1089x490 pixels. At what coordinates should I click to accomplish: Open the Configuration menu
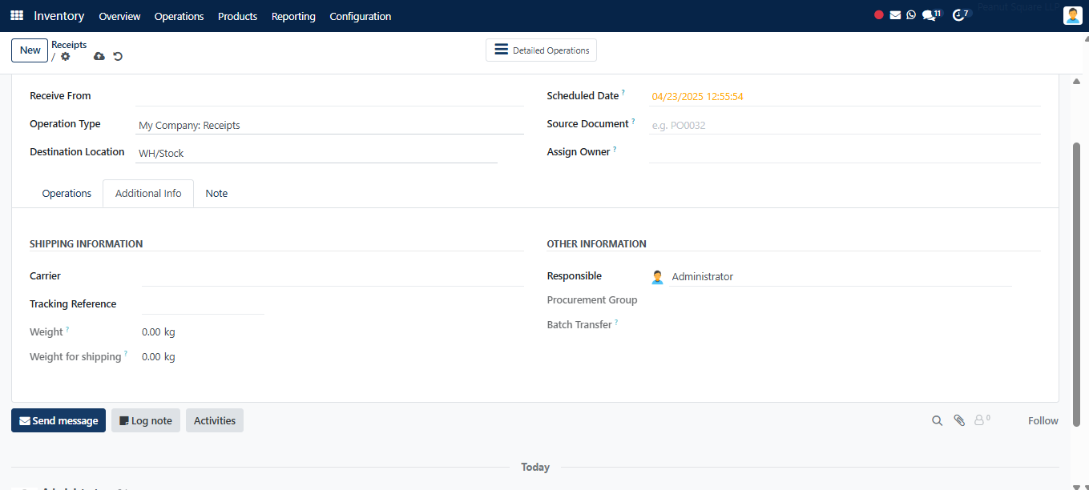point(361,16)
